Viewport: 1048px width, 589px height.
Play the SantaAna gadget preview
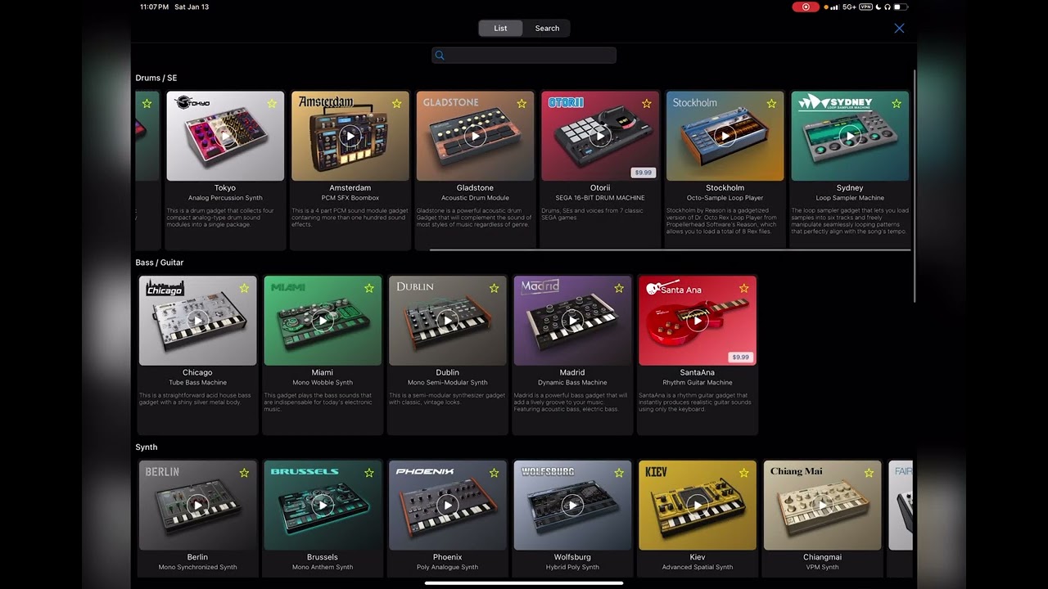(x=697, y=321)
